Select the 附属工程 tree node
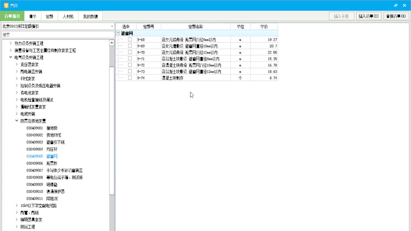This screenshot has height=231, width=411. click(28, 227)
